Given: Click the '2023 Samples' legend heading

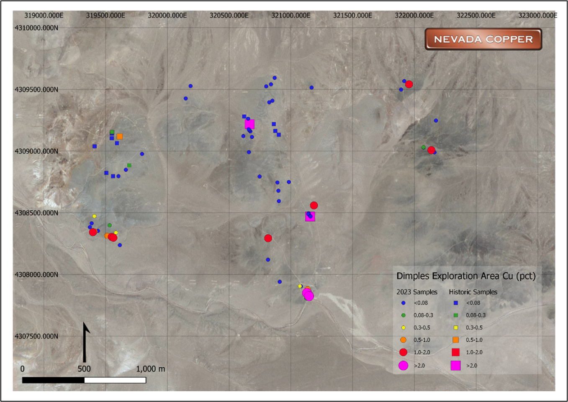Looking at the screenshot, I should point(417,292).
